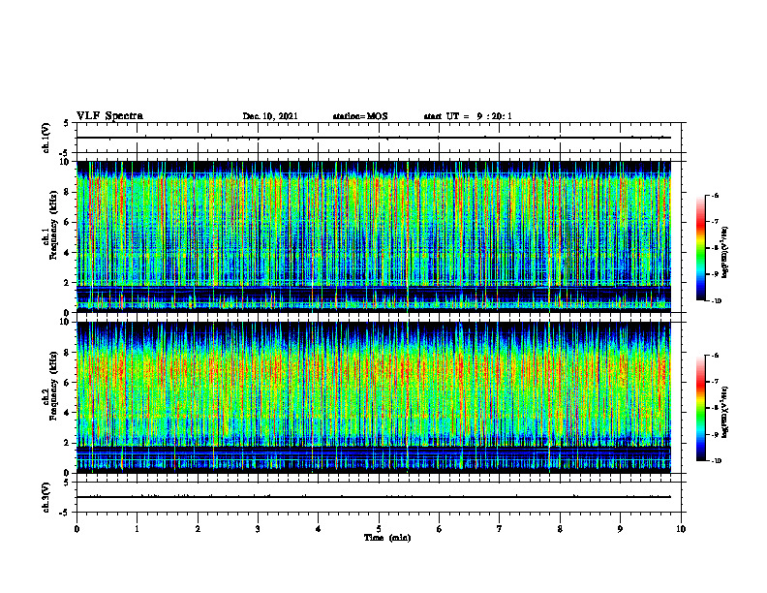This screenshot has width=767, height=593.
Task: Click the ch.1 color bar log(PSD) label
Action: pyautogui.click(x=724, y=253)
